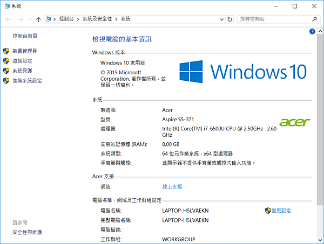Minimize the 系統 window
This screenshot has width=324, height=244.
click(x=276, y=6)
